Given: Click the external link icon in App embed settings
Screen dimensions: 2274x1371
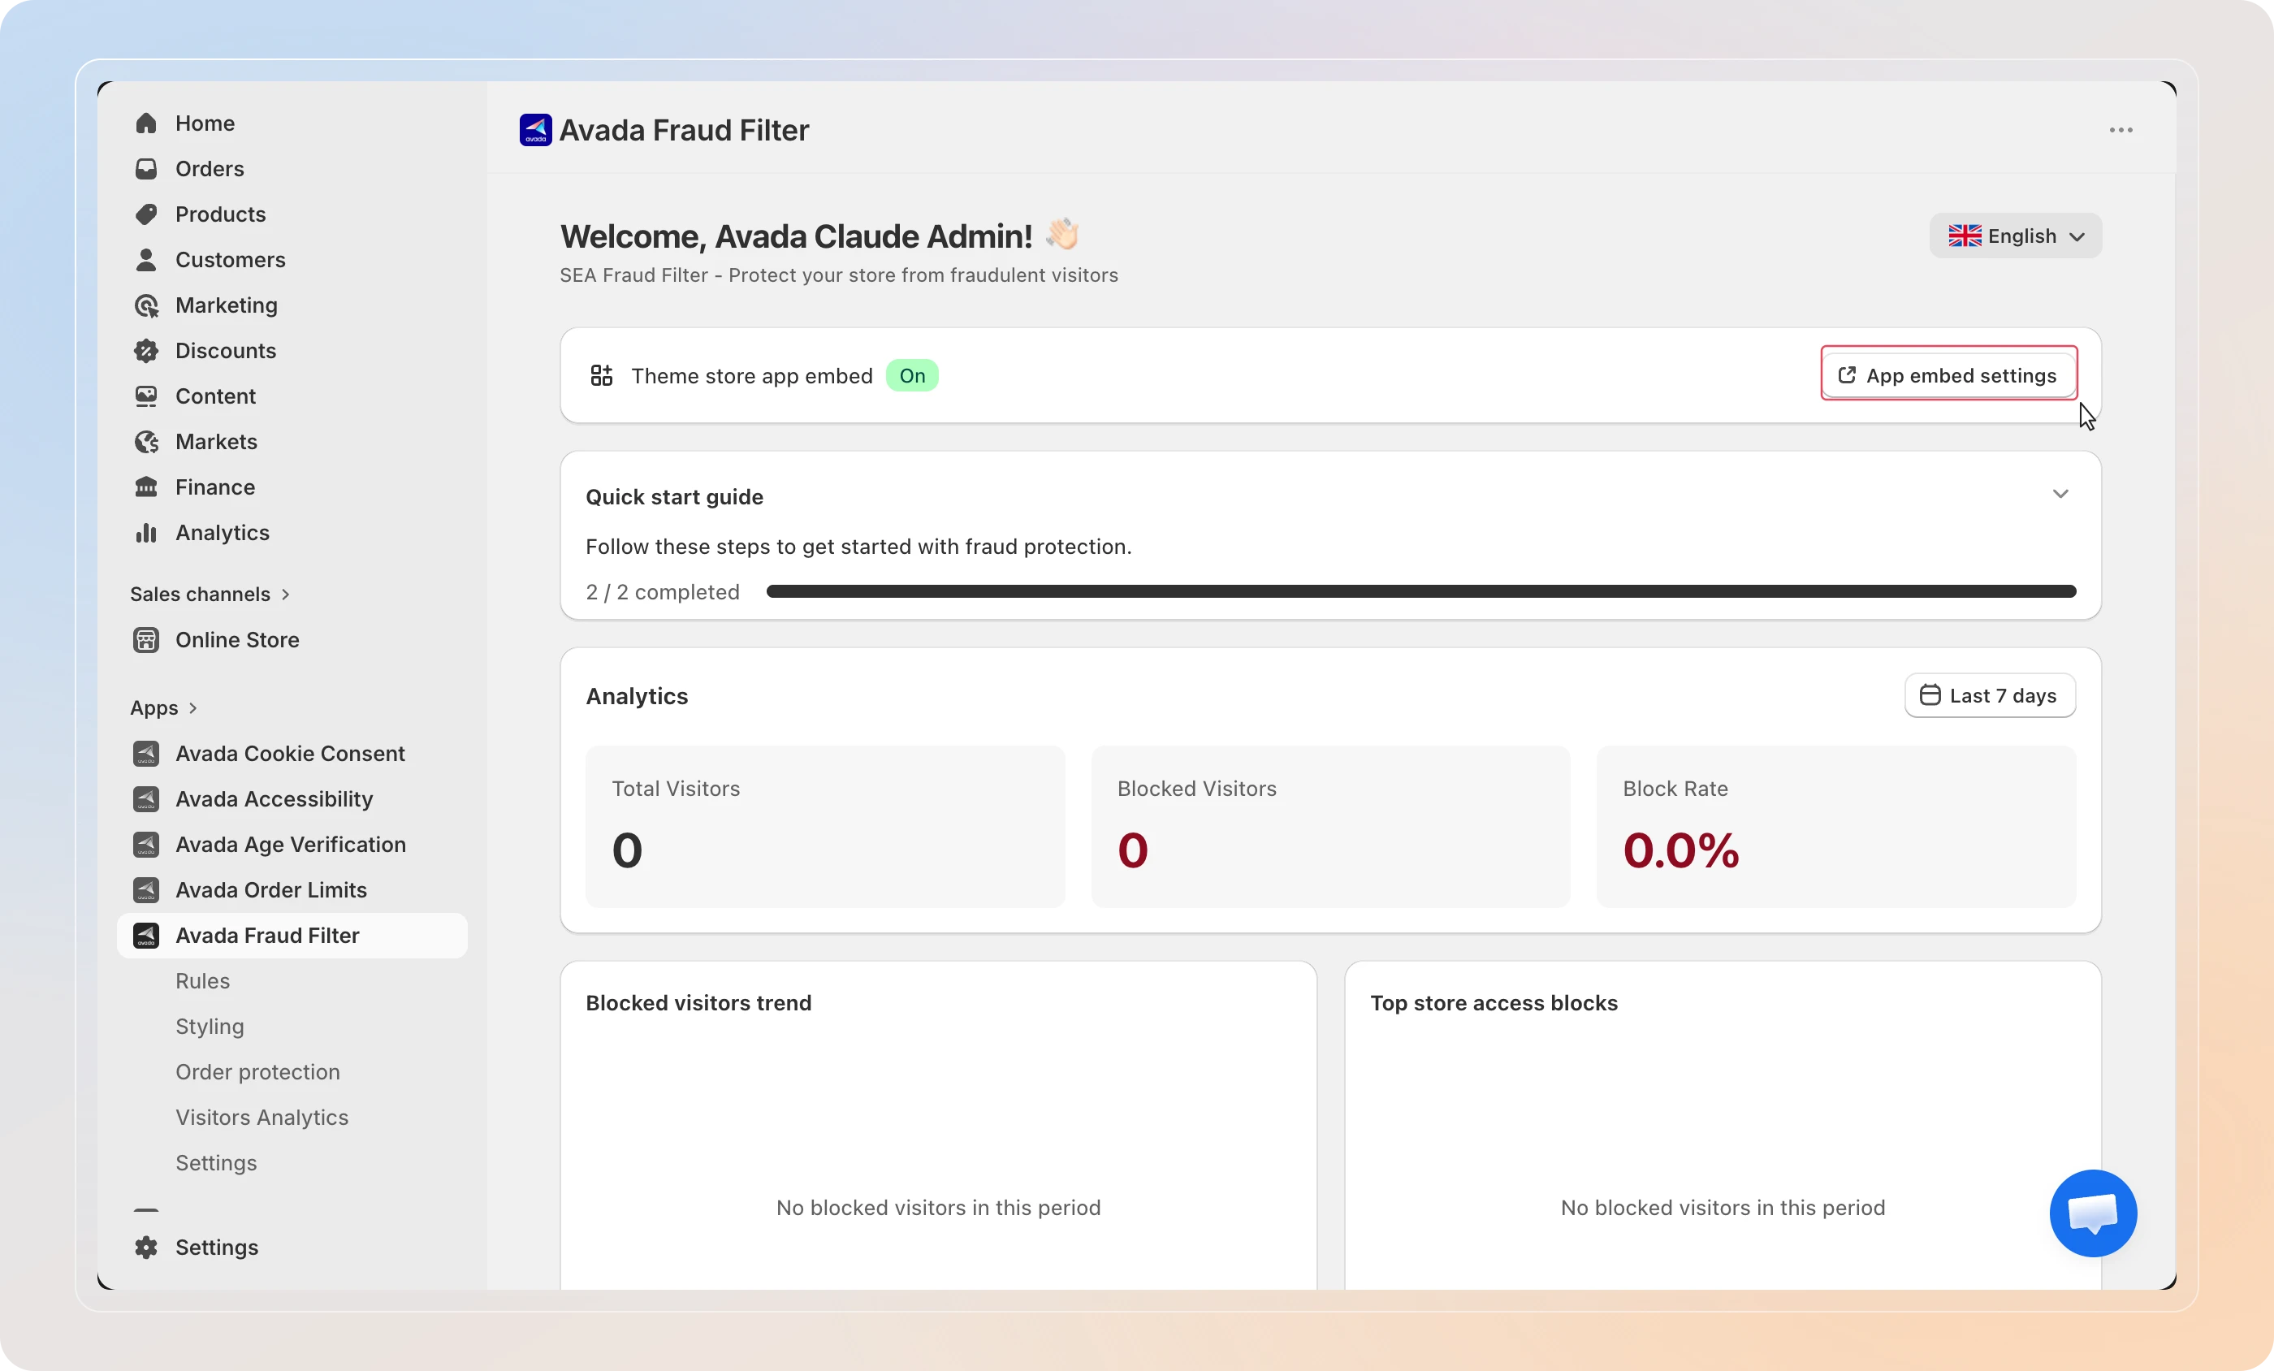Looking at the screenshot, I should [1847, 375].
